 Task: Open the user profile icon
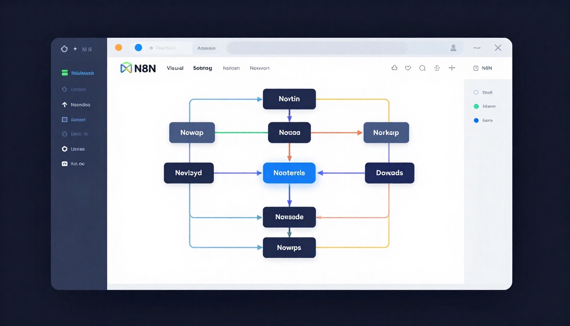pos(453,48)
